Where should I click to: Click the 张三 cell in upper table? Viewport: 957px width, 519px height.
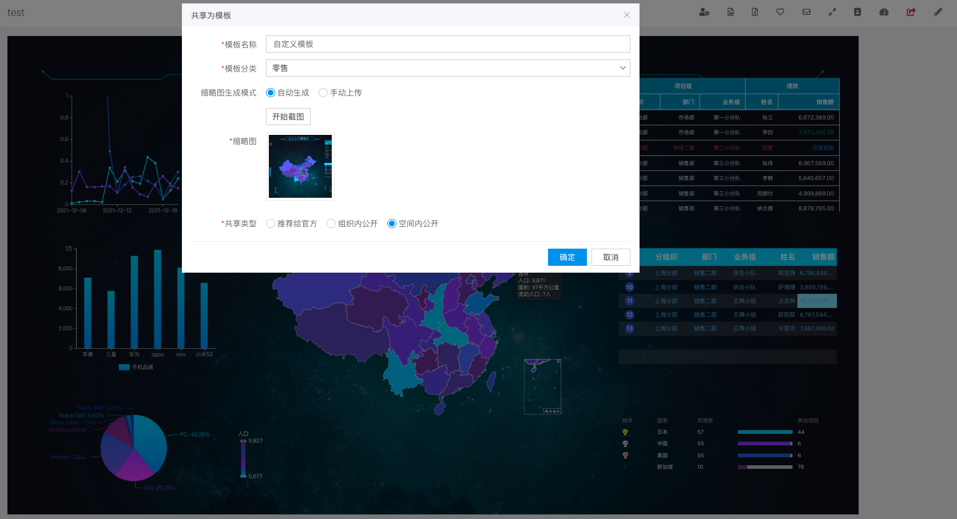(x=767, y=117)
